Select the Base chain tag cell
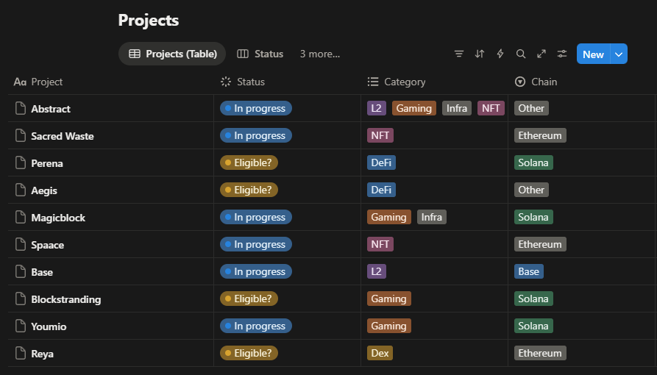 (x=528, y=272)
